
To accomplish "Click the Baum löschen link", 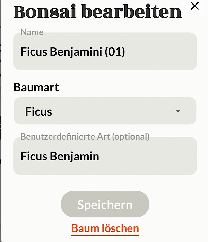I will point(105,229).
